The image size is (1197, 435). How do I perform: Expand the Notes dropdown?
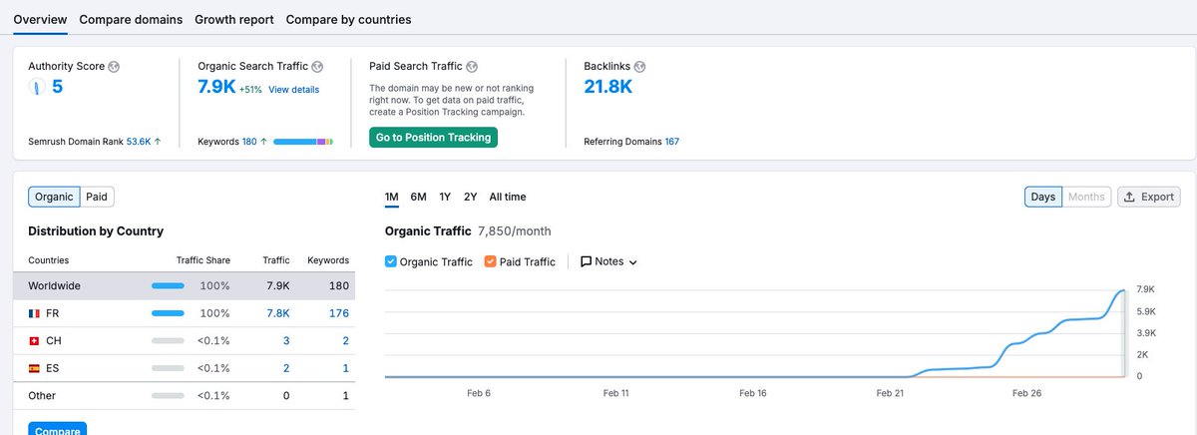(x=608, y=261)
